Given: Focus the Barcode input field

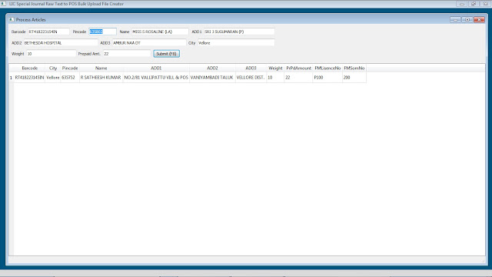Looking at the screenshot, I should pos(48,32).
